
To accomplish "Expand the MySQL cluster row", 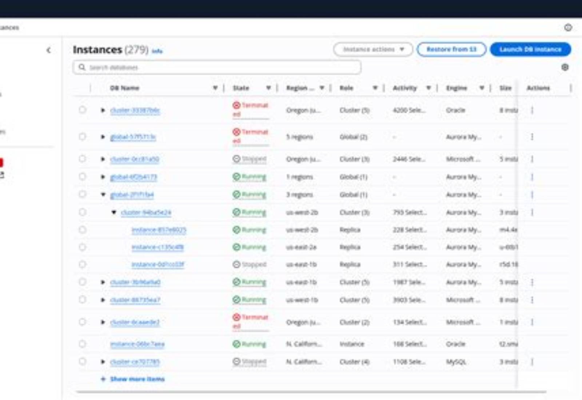I will click(x=103, y=361).
